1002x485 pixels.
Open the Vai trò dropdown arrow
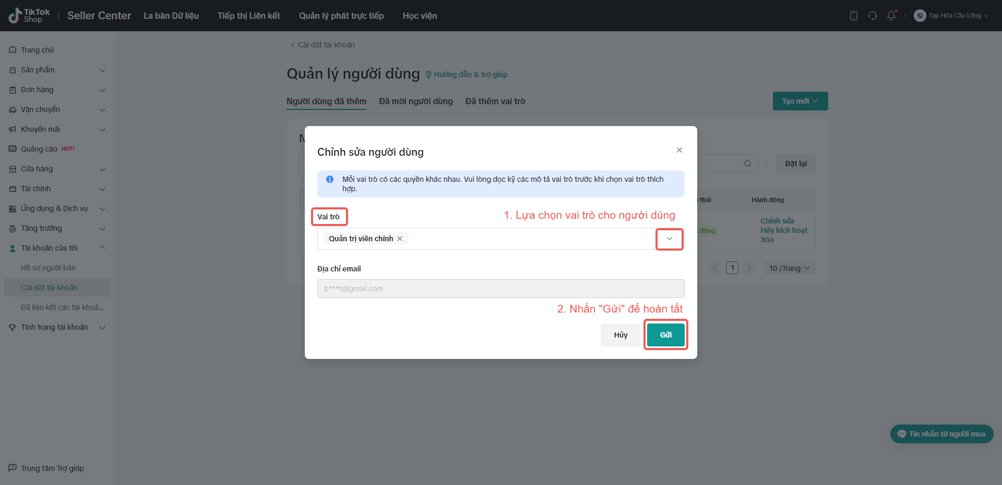tap(669, 239)
